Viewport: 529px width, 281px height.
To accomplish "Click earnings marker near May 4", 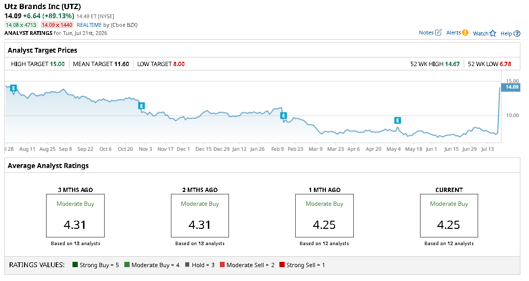I will [x=397, y=121].
